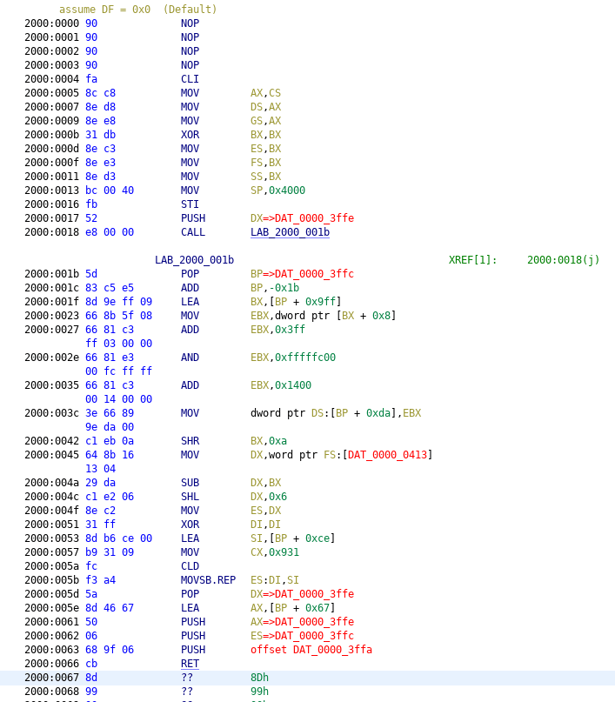Select the CLI instruction mnemonic

190,79
